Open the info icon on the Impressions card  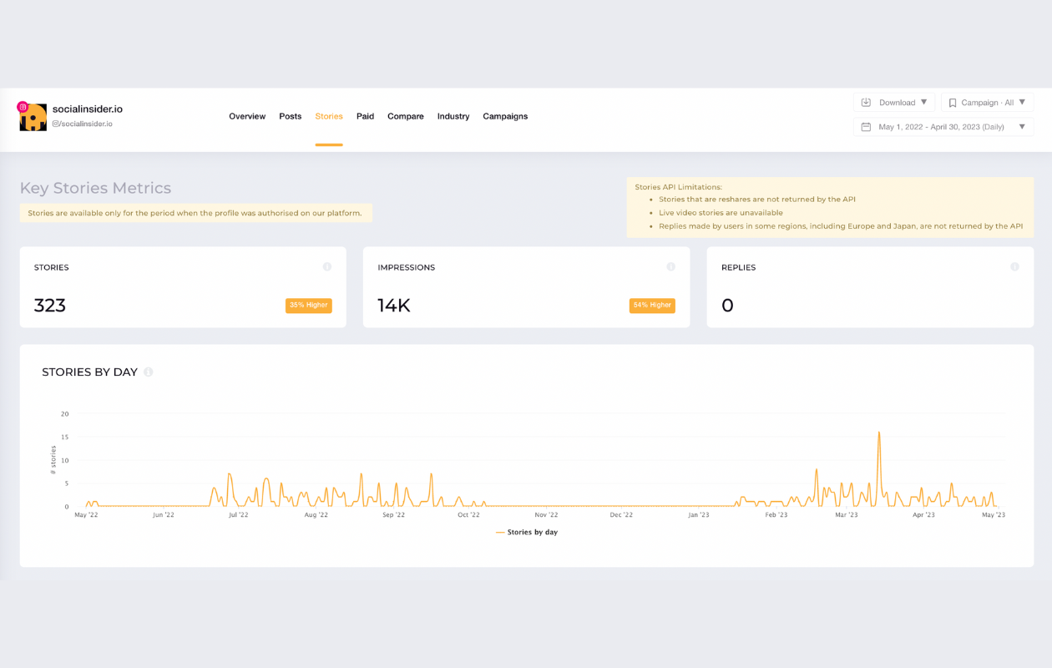pos(670,267)
